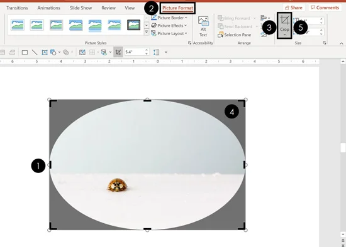Open the Picture Border dropdown

[x=169, y=18]
